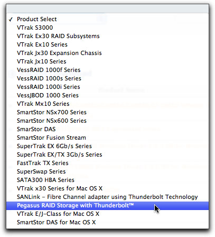
Task: Select Pegasus RAID Storage with Thunderbolt option
Action: pos(107,206)
